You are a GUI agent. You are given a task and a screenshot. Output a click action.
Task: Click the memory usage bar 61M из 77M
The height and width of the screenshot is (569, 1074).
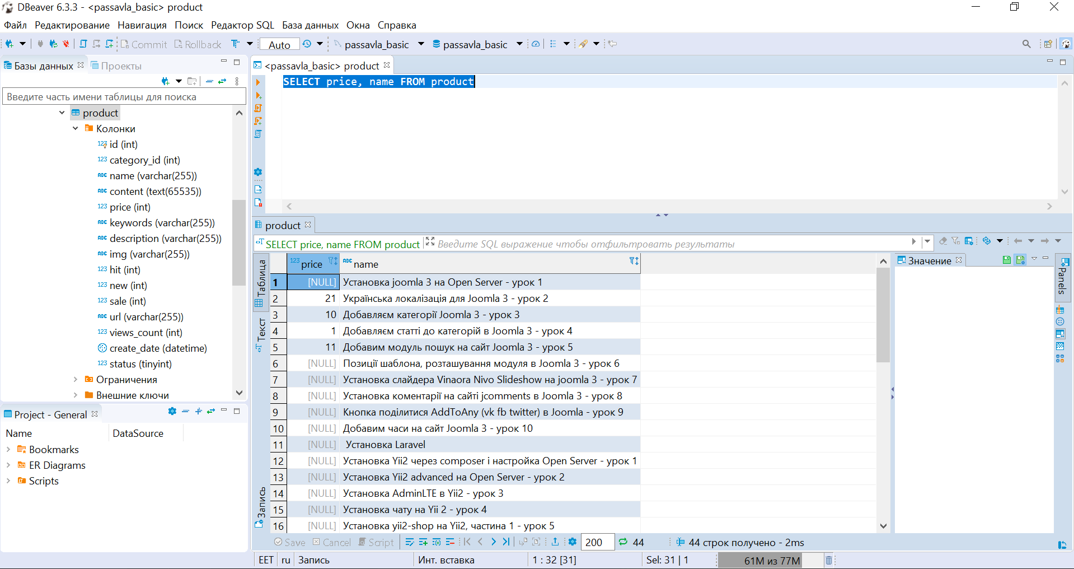[772, 560]
